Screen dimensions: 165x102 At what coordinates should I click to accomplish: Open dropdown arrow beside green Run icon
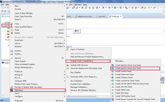[118, 8]
